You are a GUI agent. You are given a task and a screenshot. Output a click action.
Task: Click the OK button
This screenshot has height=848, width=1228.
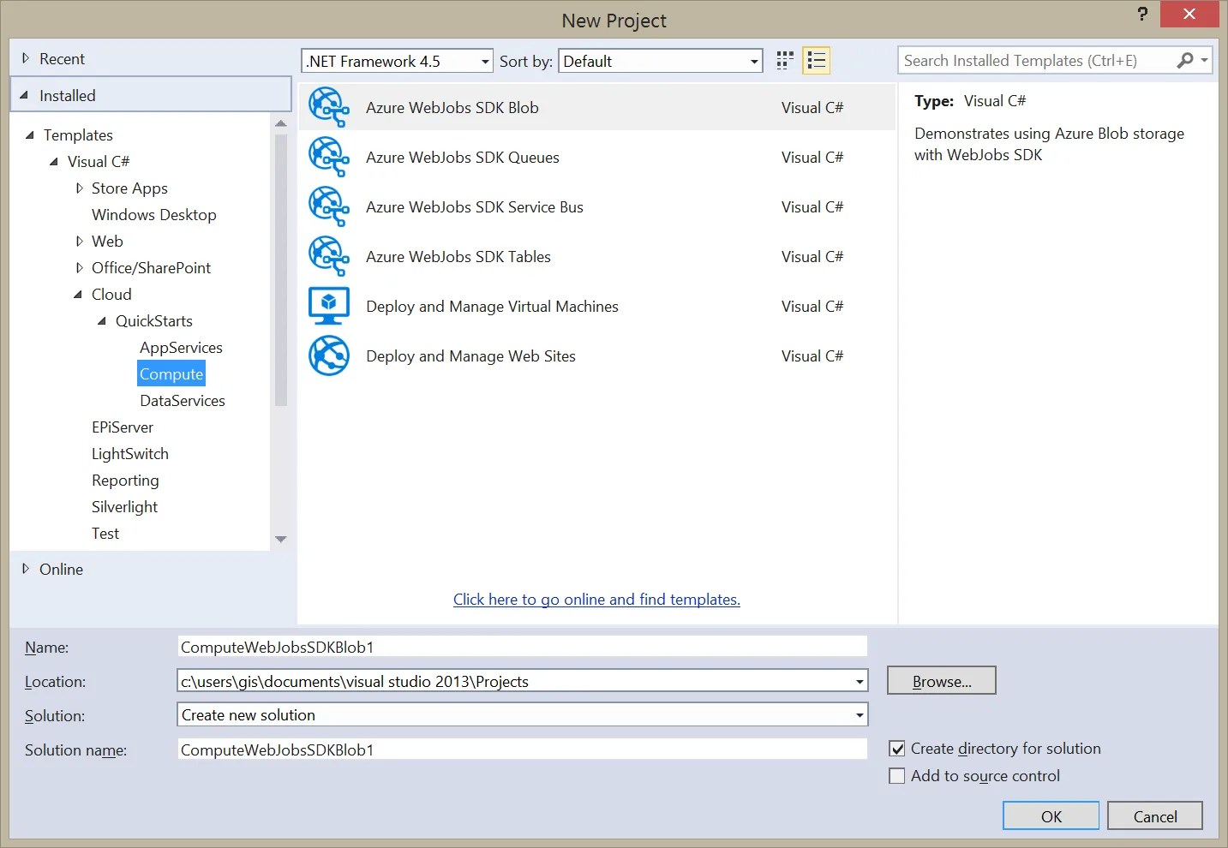pyautogui.click(x=1051, y=816)
